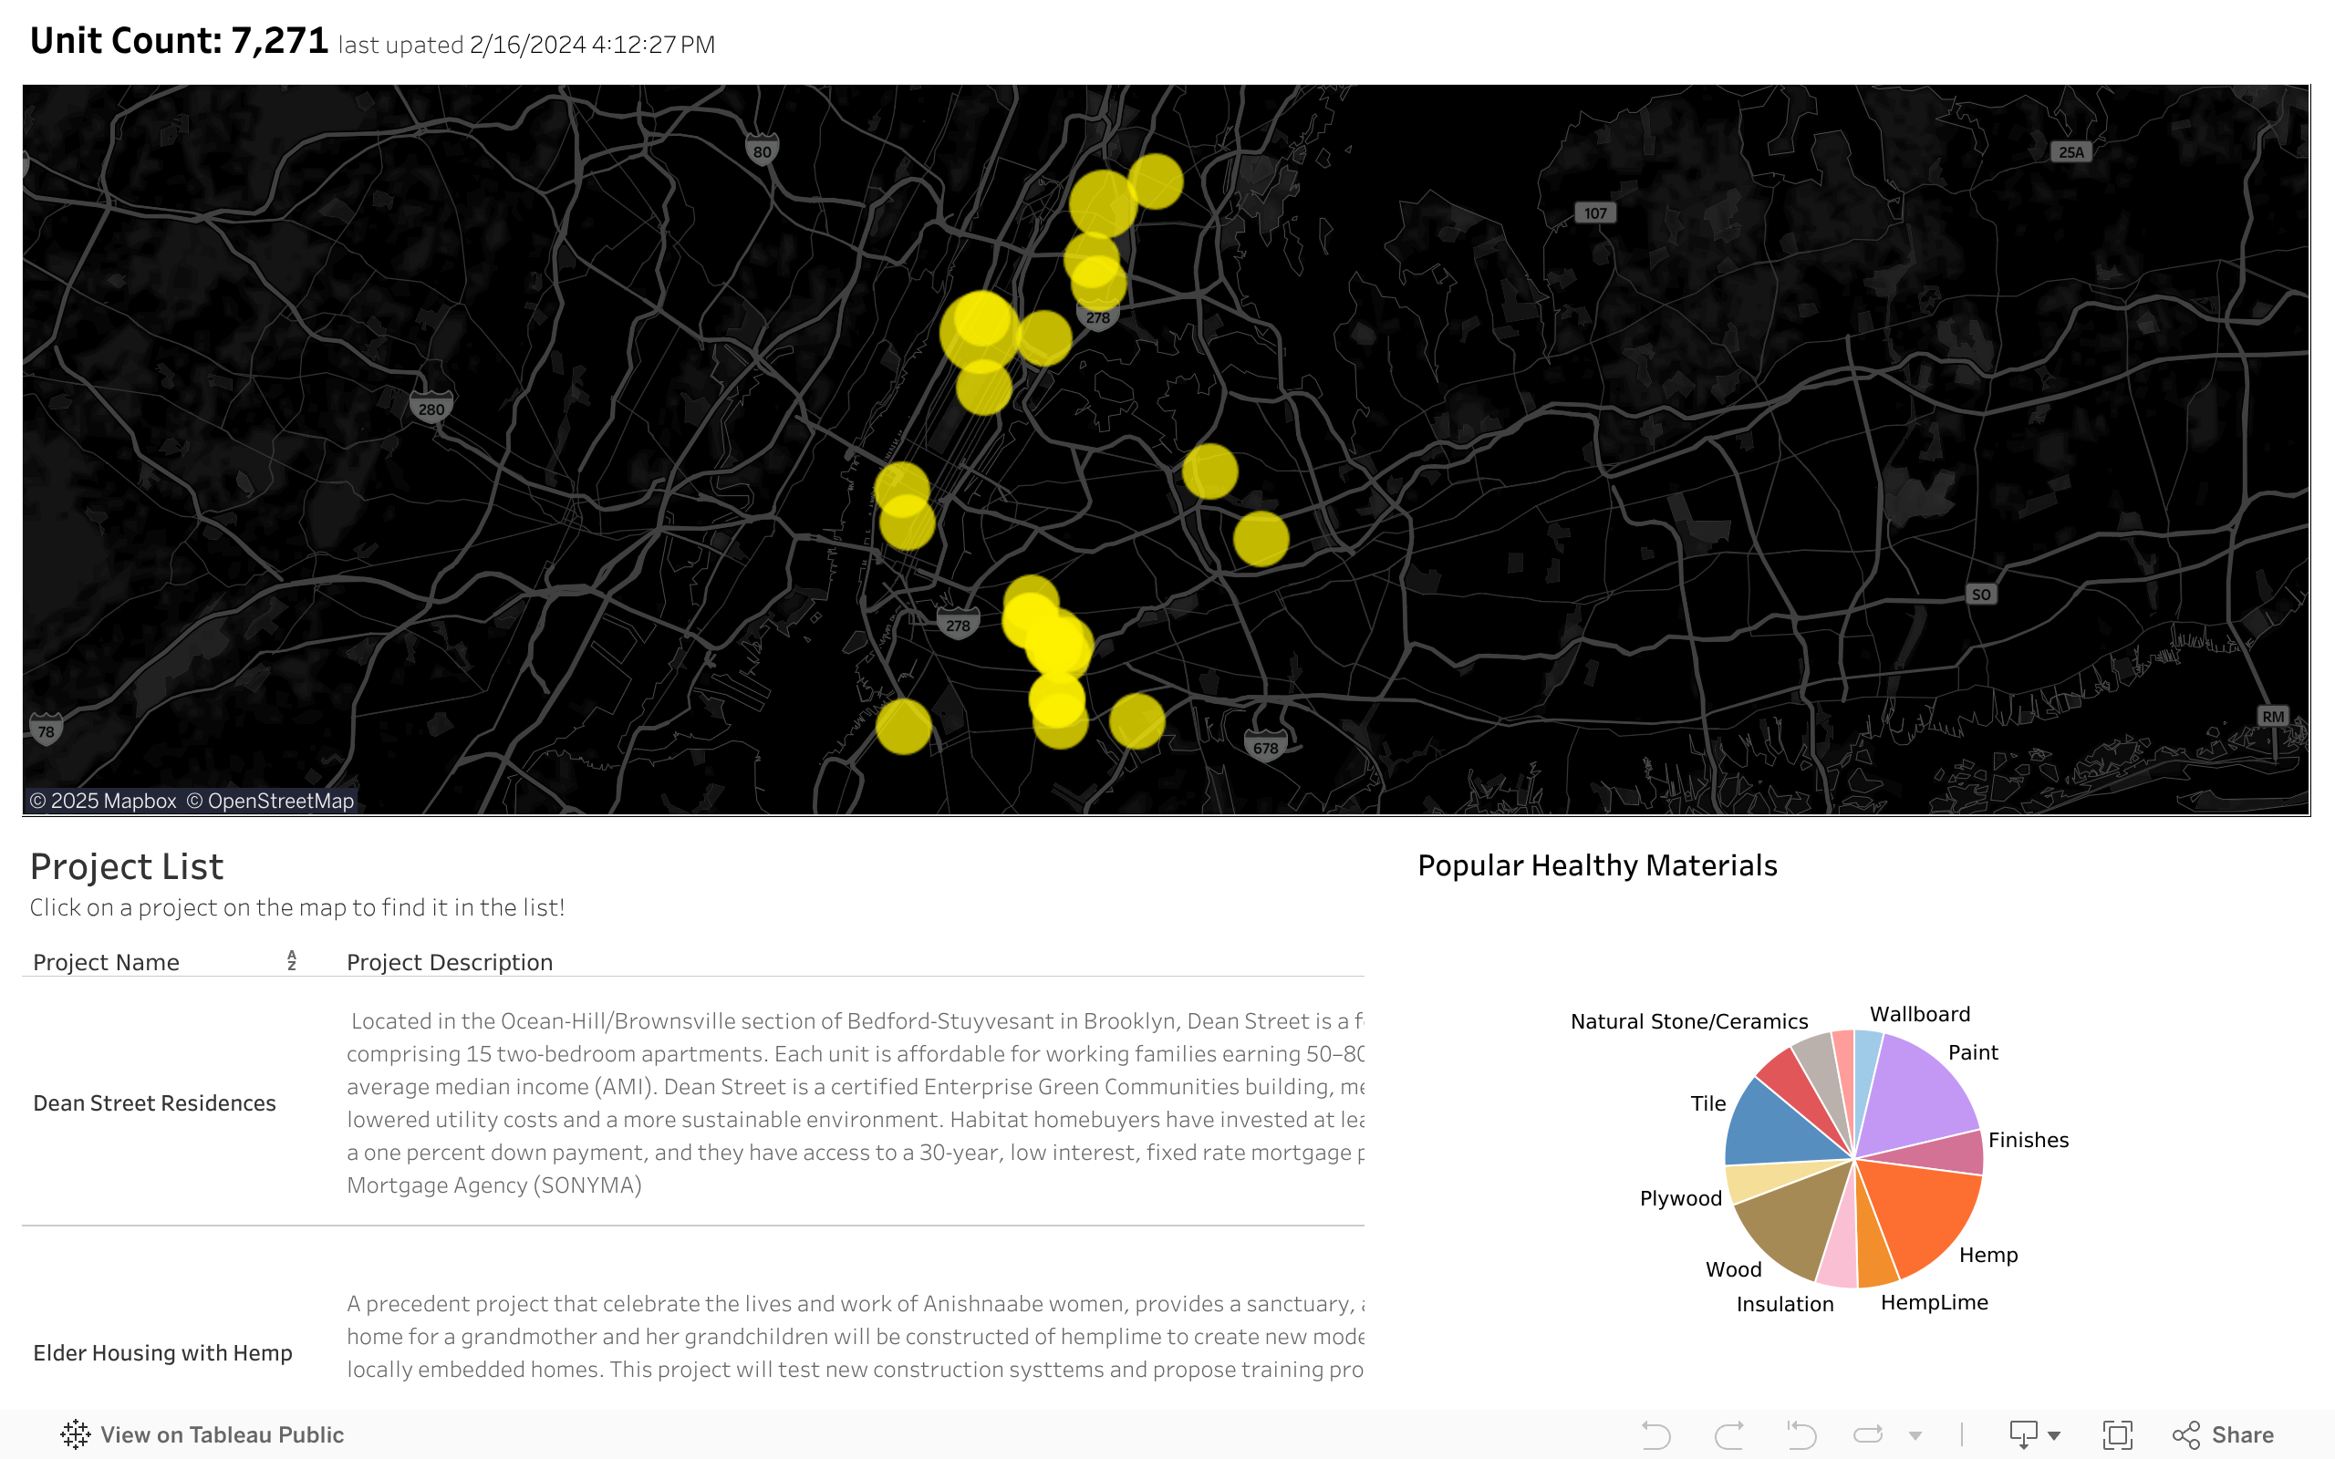Select Elder Housing with Hemp row

(162, 1353)
